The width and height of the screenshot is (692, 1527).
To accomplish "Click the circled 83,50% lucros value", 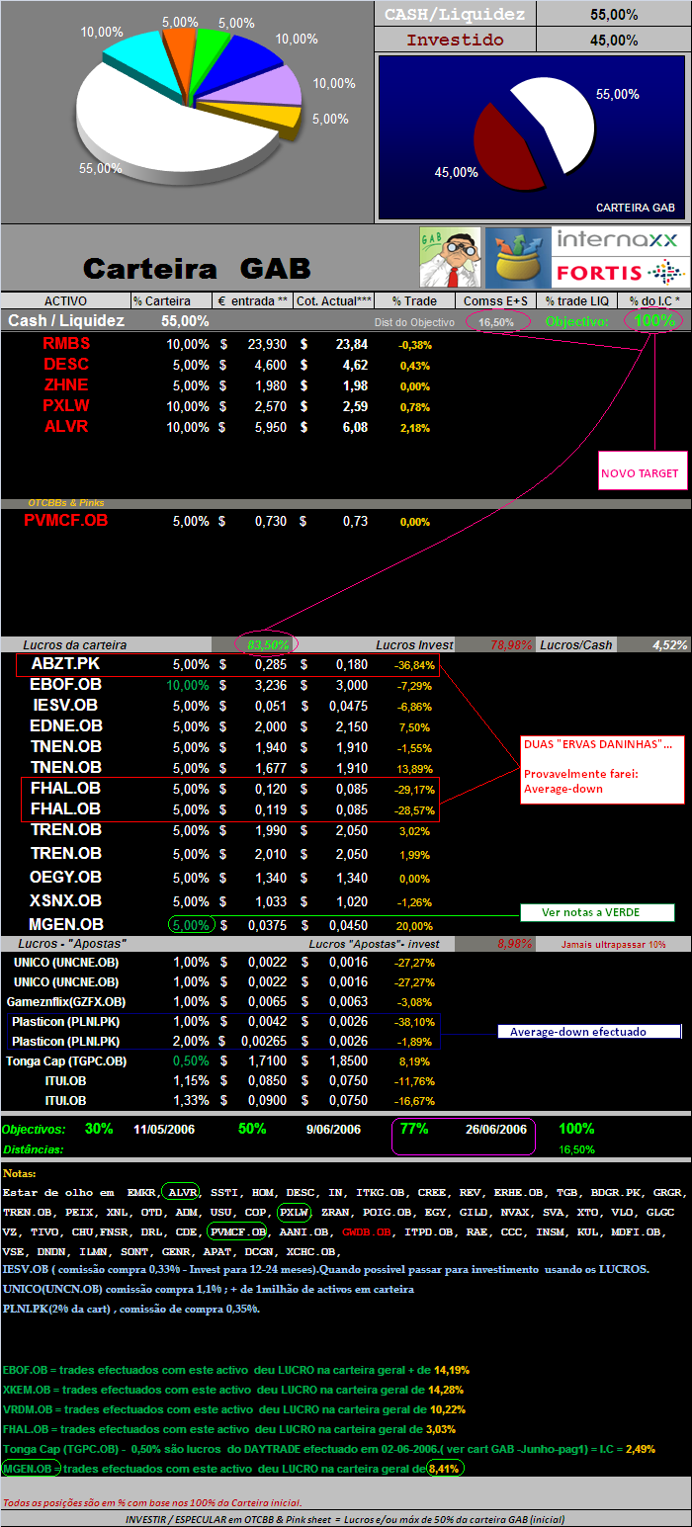I will 266,644.
